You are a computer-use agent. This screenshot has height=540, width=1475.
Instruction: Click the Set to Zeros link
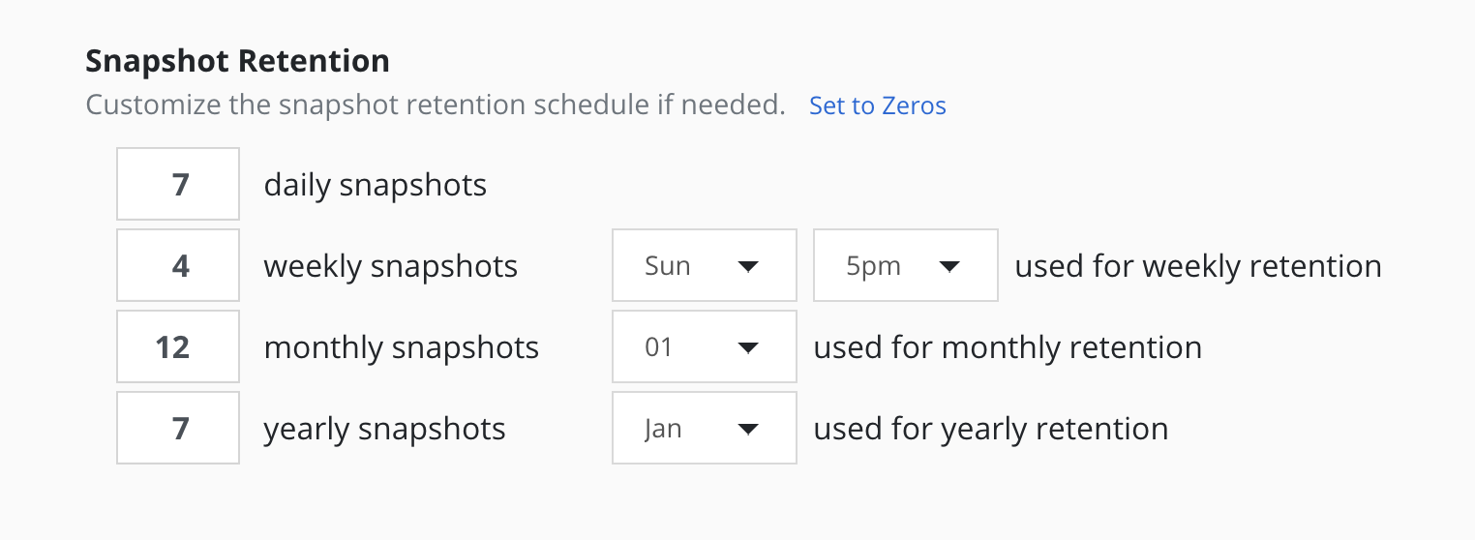[x=877, y=105]
